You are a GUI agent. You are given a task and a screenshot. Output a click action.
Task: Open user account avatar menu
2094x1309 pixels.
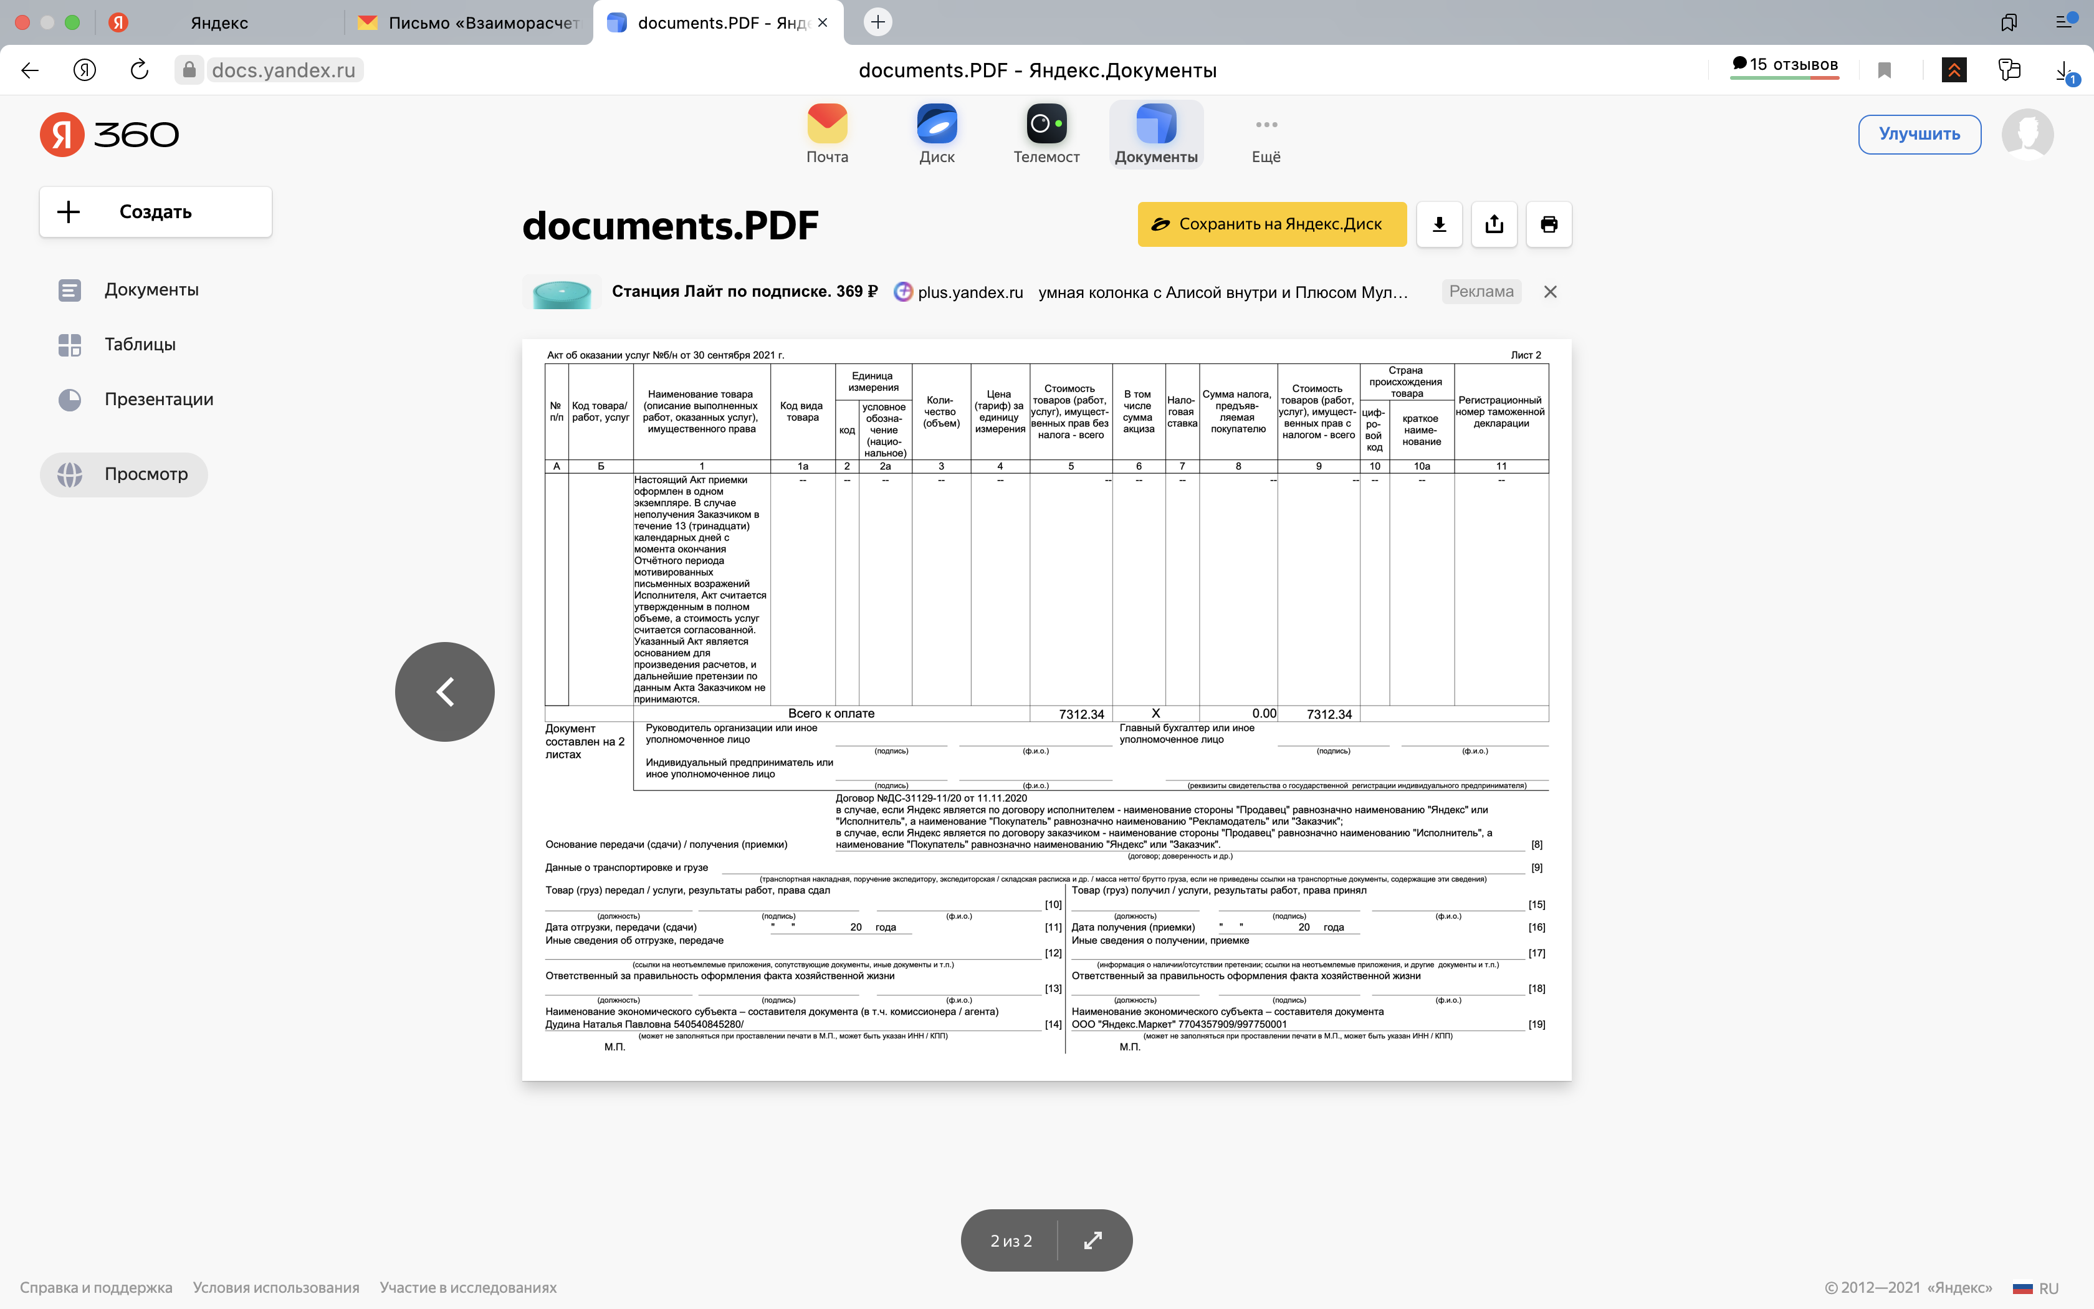pos(2027,133)
